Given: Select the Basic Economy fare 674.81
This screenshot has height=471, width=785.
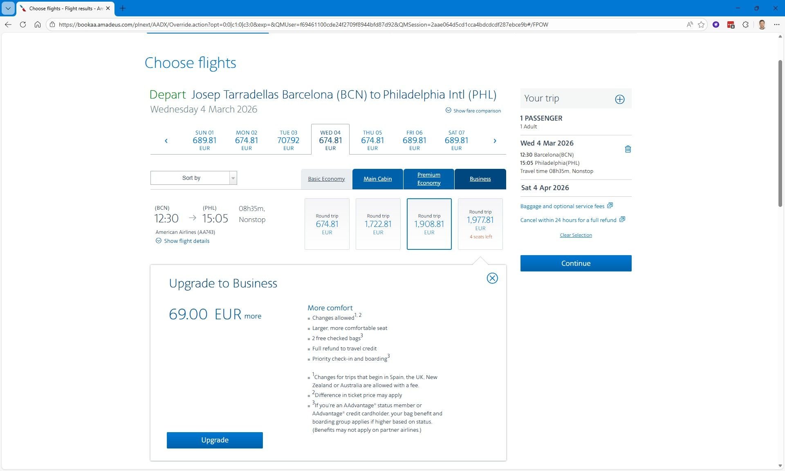Looking at the screenshot, I should (x=327, y=224).
